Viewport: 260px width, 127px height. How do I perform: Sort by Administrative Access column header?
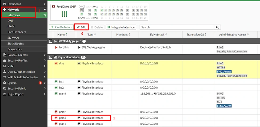(x=234, y=35)
